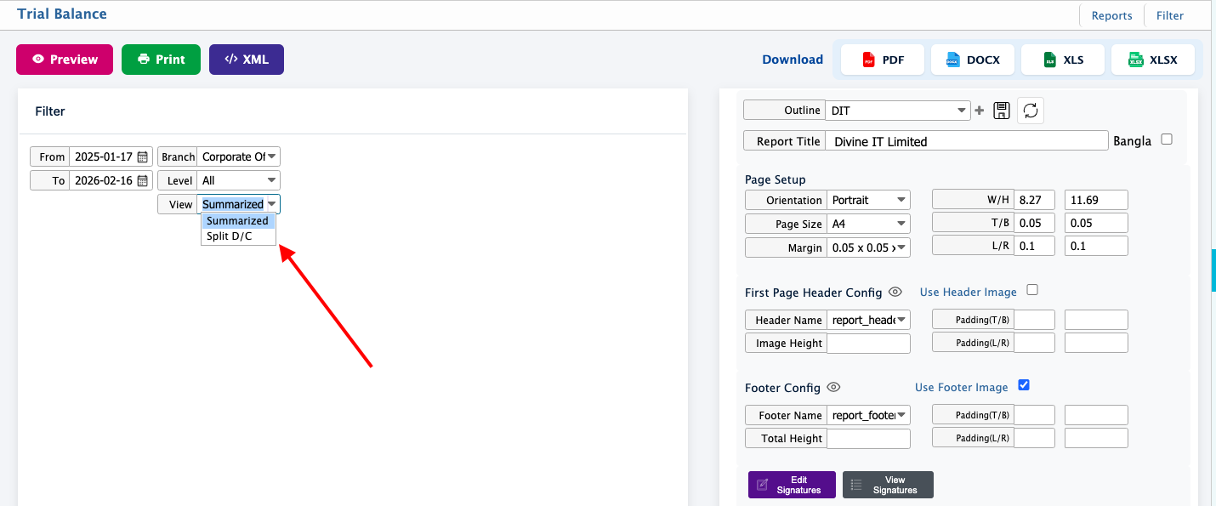This screenshot has width=1216, height=506.
Task: Select Split D/C from the View list
Action: 230,236
